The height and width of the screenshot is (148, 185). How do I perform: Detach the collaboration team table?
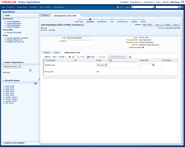click(90, 57)
